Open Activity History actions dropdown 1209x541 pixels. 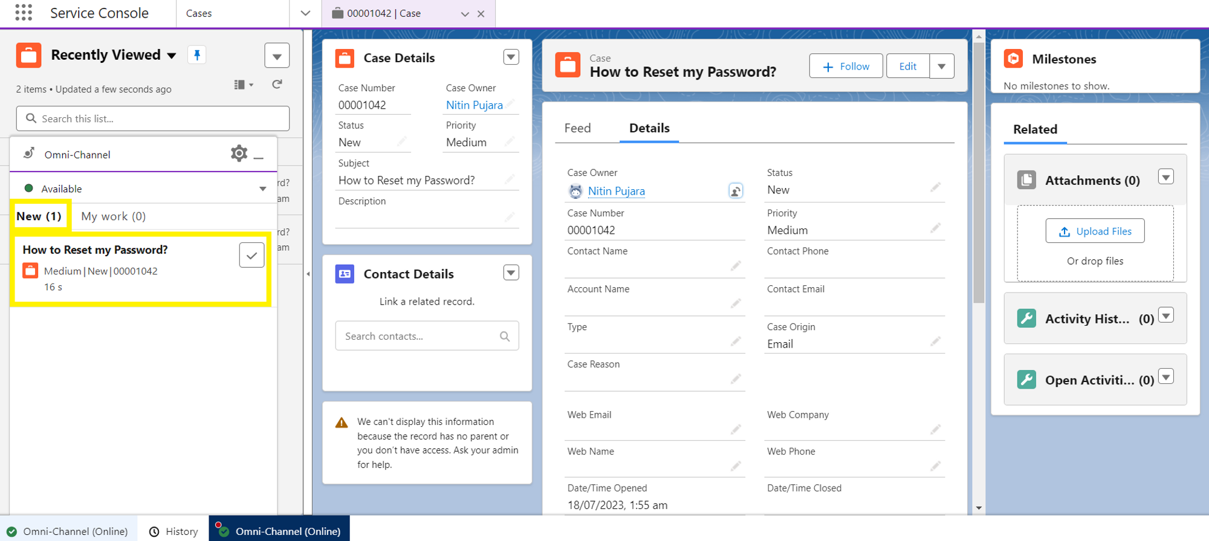1166,316
